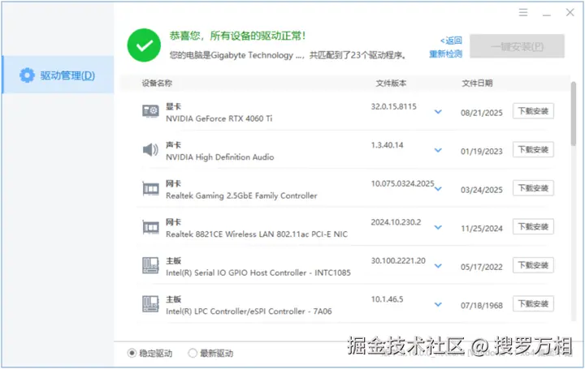Click date text 11/25/2024

pyautogui.click(x=482, y=229)
